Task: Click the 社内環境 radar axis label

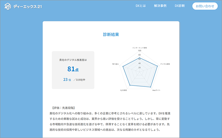Action: pyautogui.click(x=123, y=90)
